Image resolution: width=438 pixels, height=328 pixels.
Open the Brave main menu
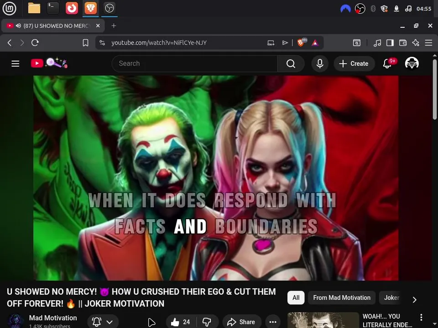428,43
